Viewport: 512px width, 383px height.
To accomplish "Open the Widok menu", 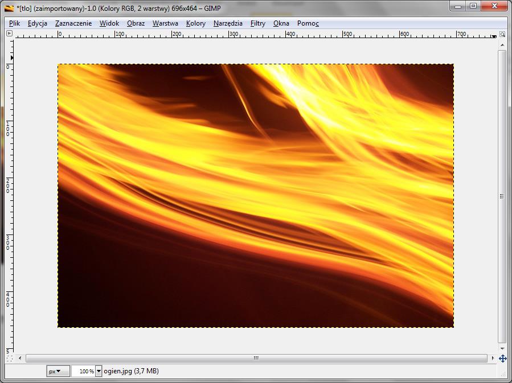I will click(x=109, y=23).
